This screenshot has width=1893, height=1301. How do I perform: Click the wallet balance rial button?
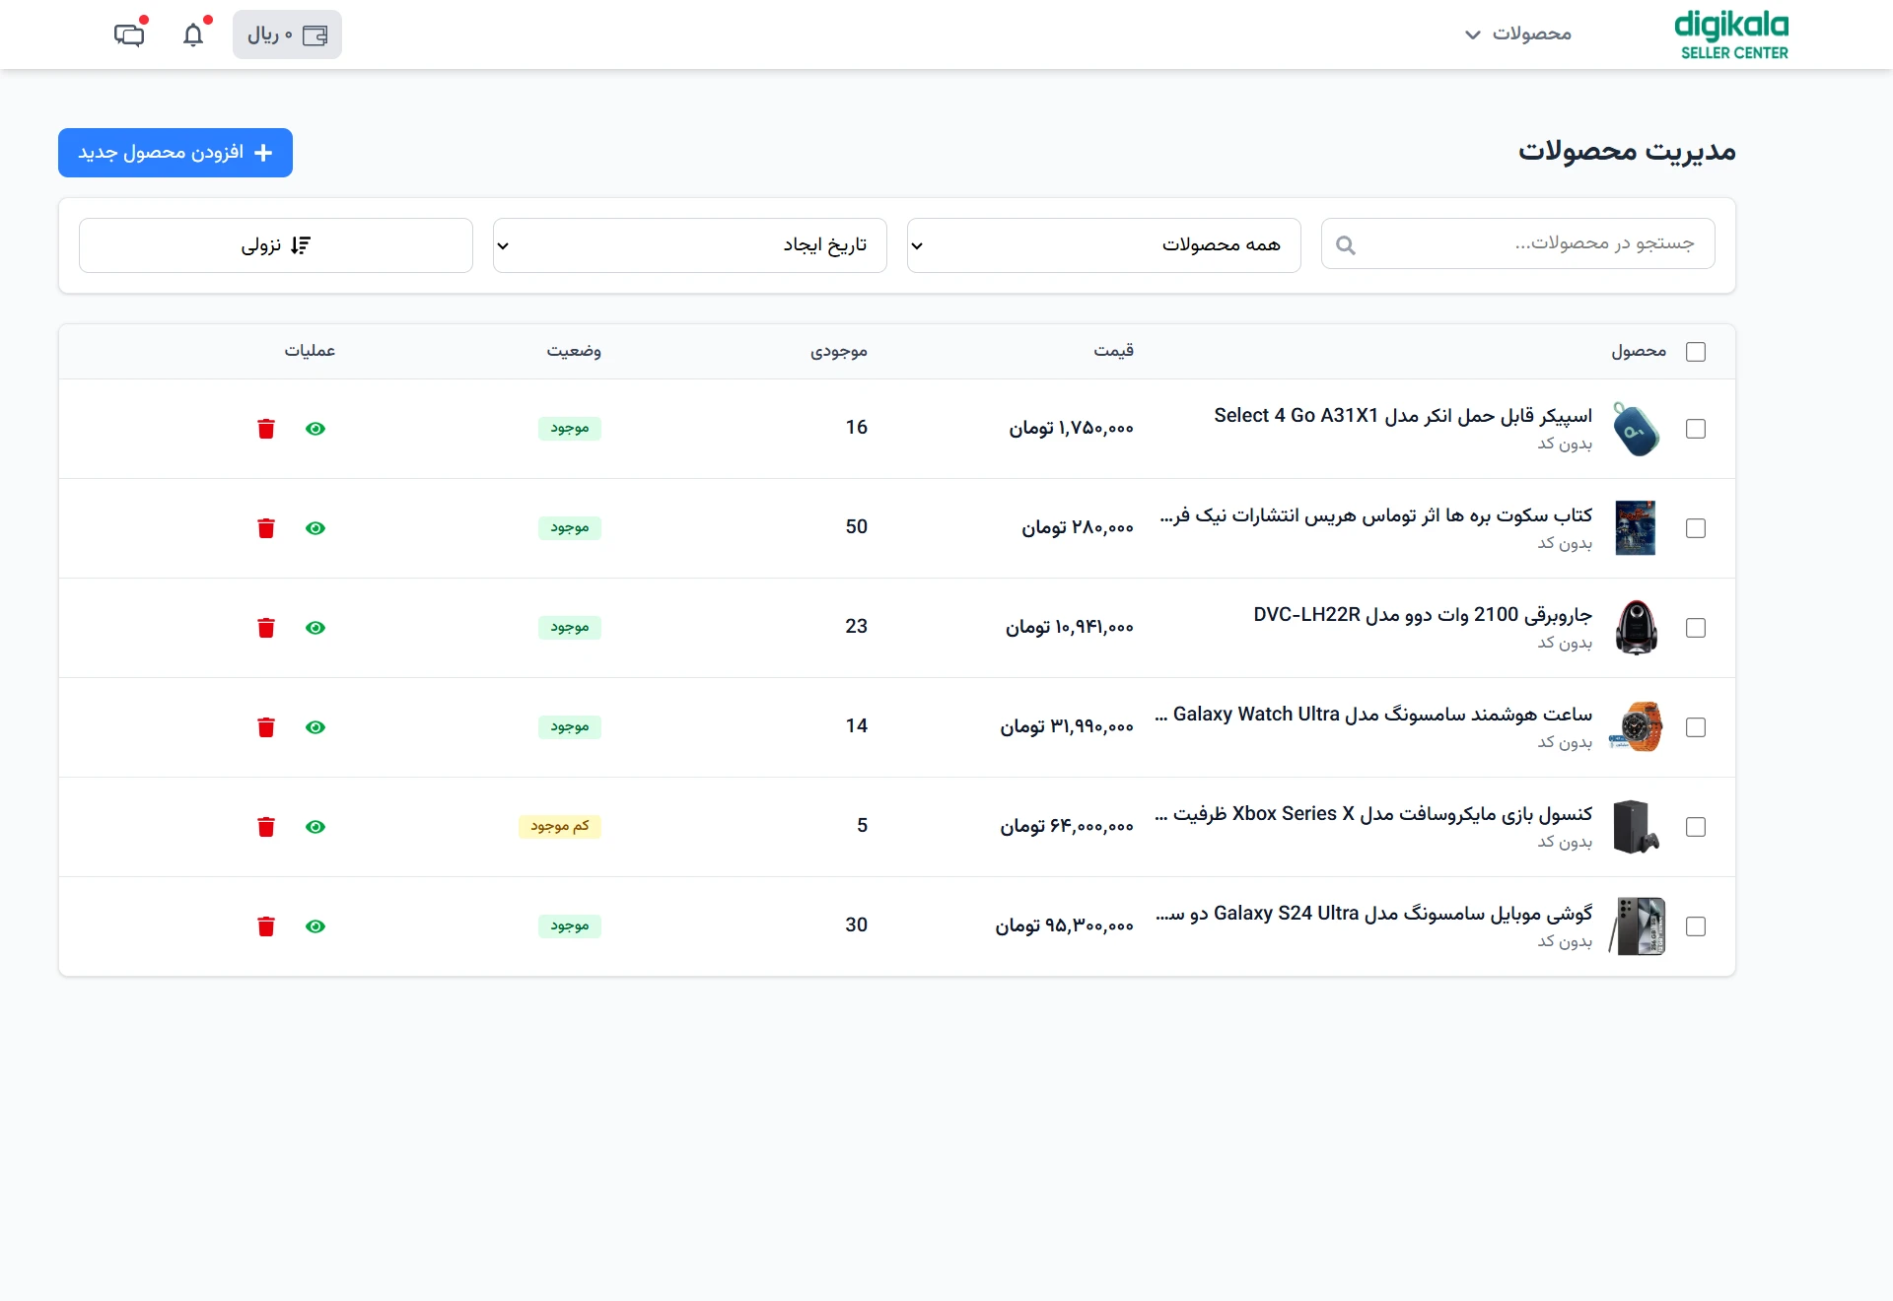coord(287,35)
